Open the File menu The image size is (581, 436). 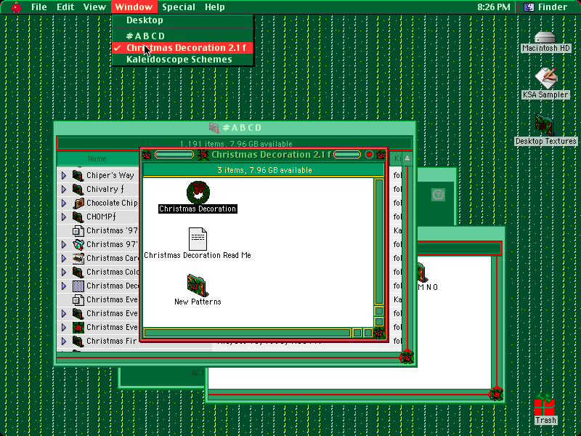(x=39, y=7)
